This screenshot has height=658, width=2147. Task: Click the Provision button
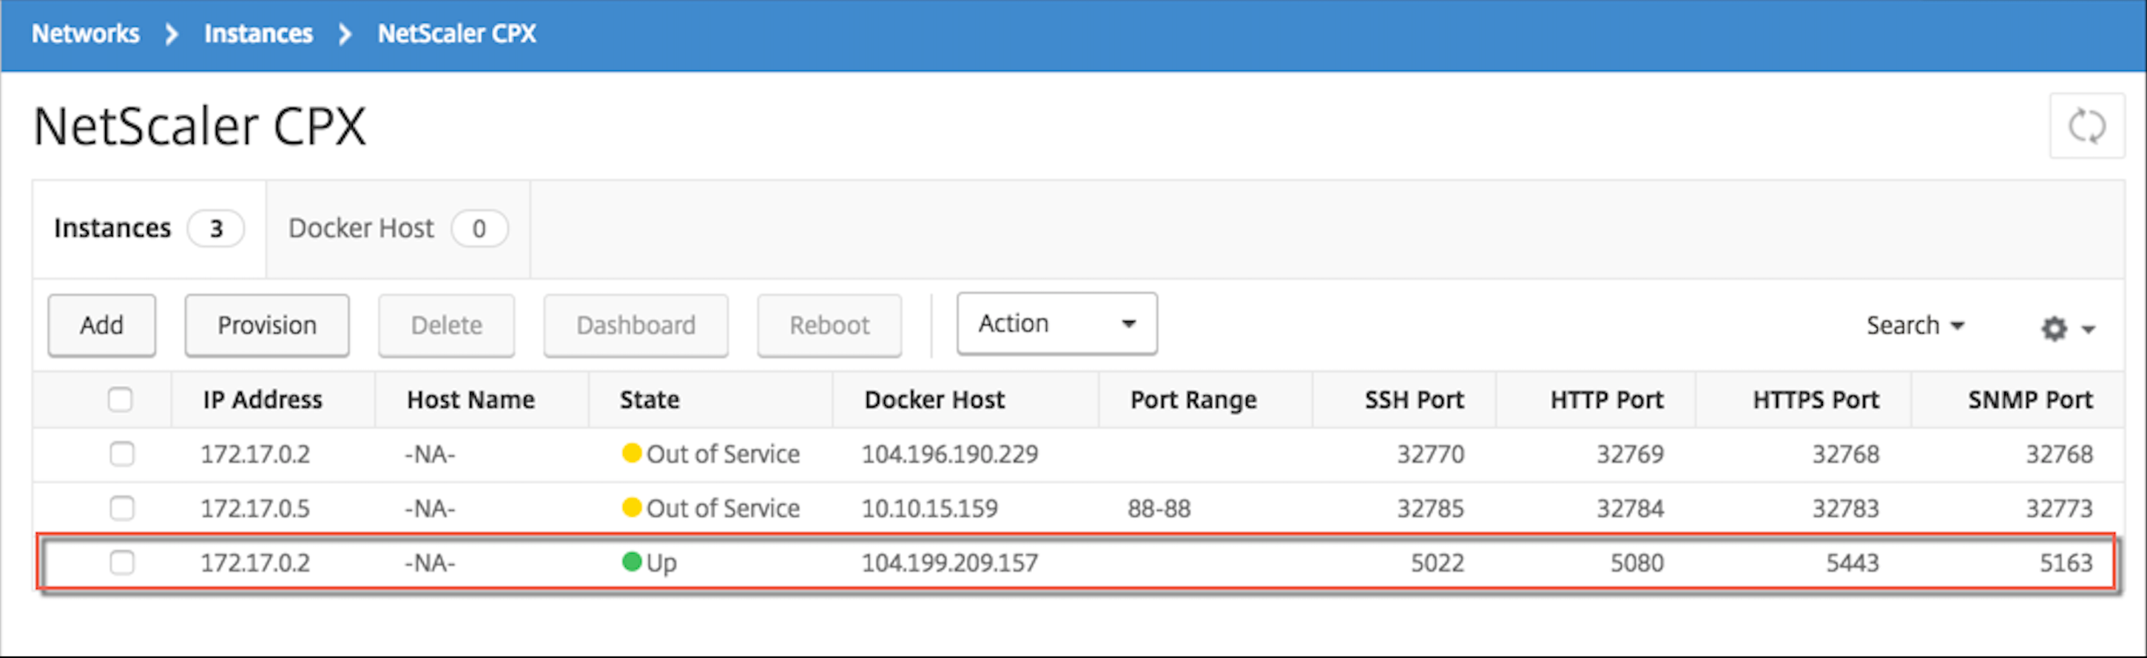266,325
